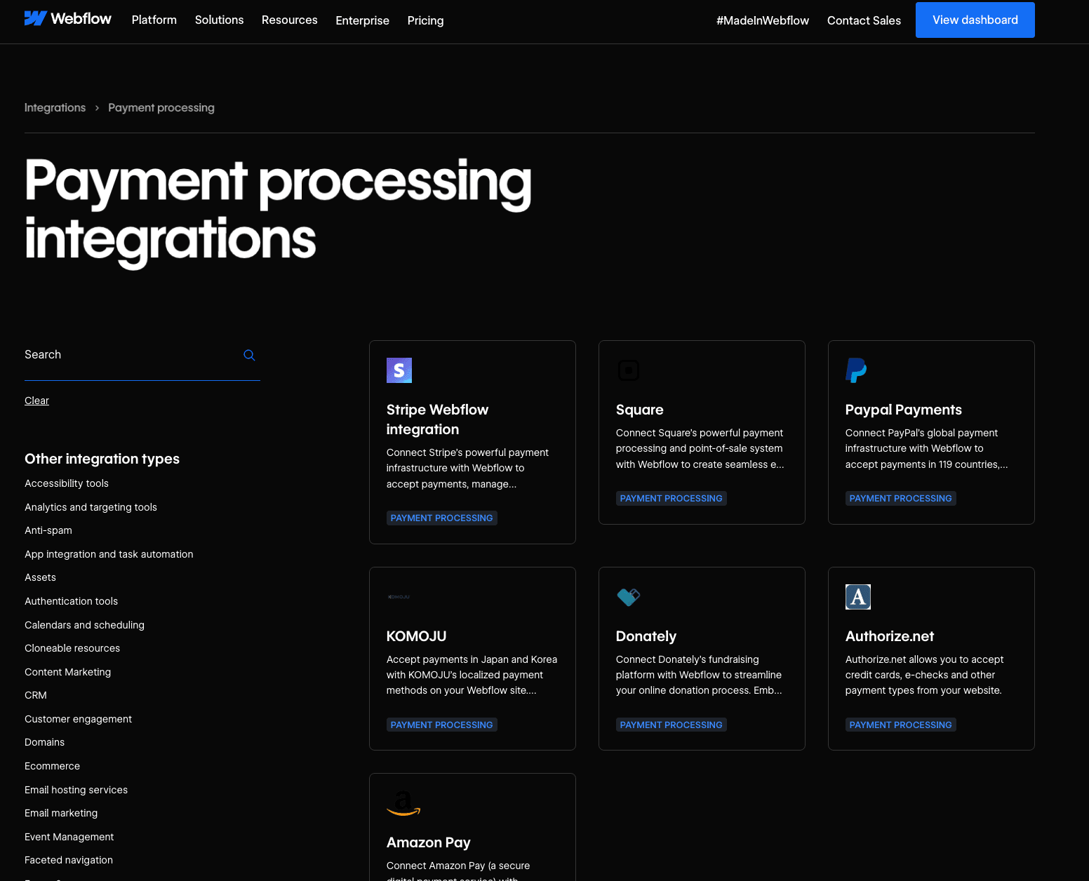Open Calendars and scheduling category
This screenshot has width=1089, height=881.
pyautogui.click(x=84, y=625)
